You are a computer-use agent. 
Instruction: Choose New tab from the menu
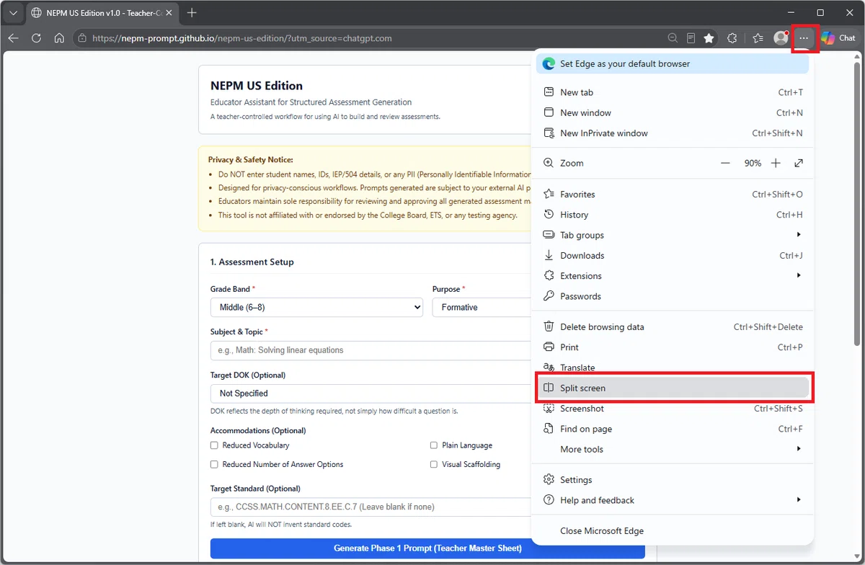point(672,92)
